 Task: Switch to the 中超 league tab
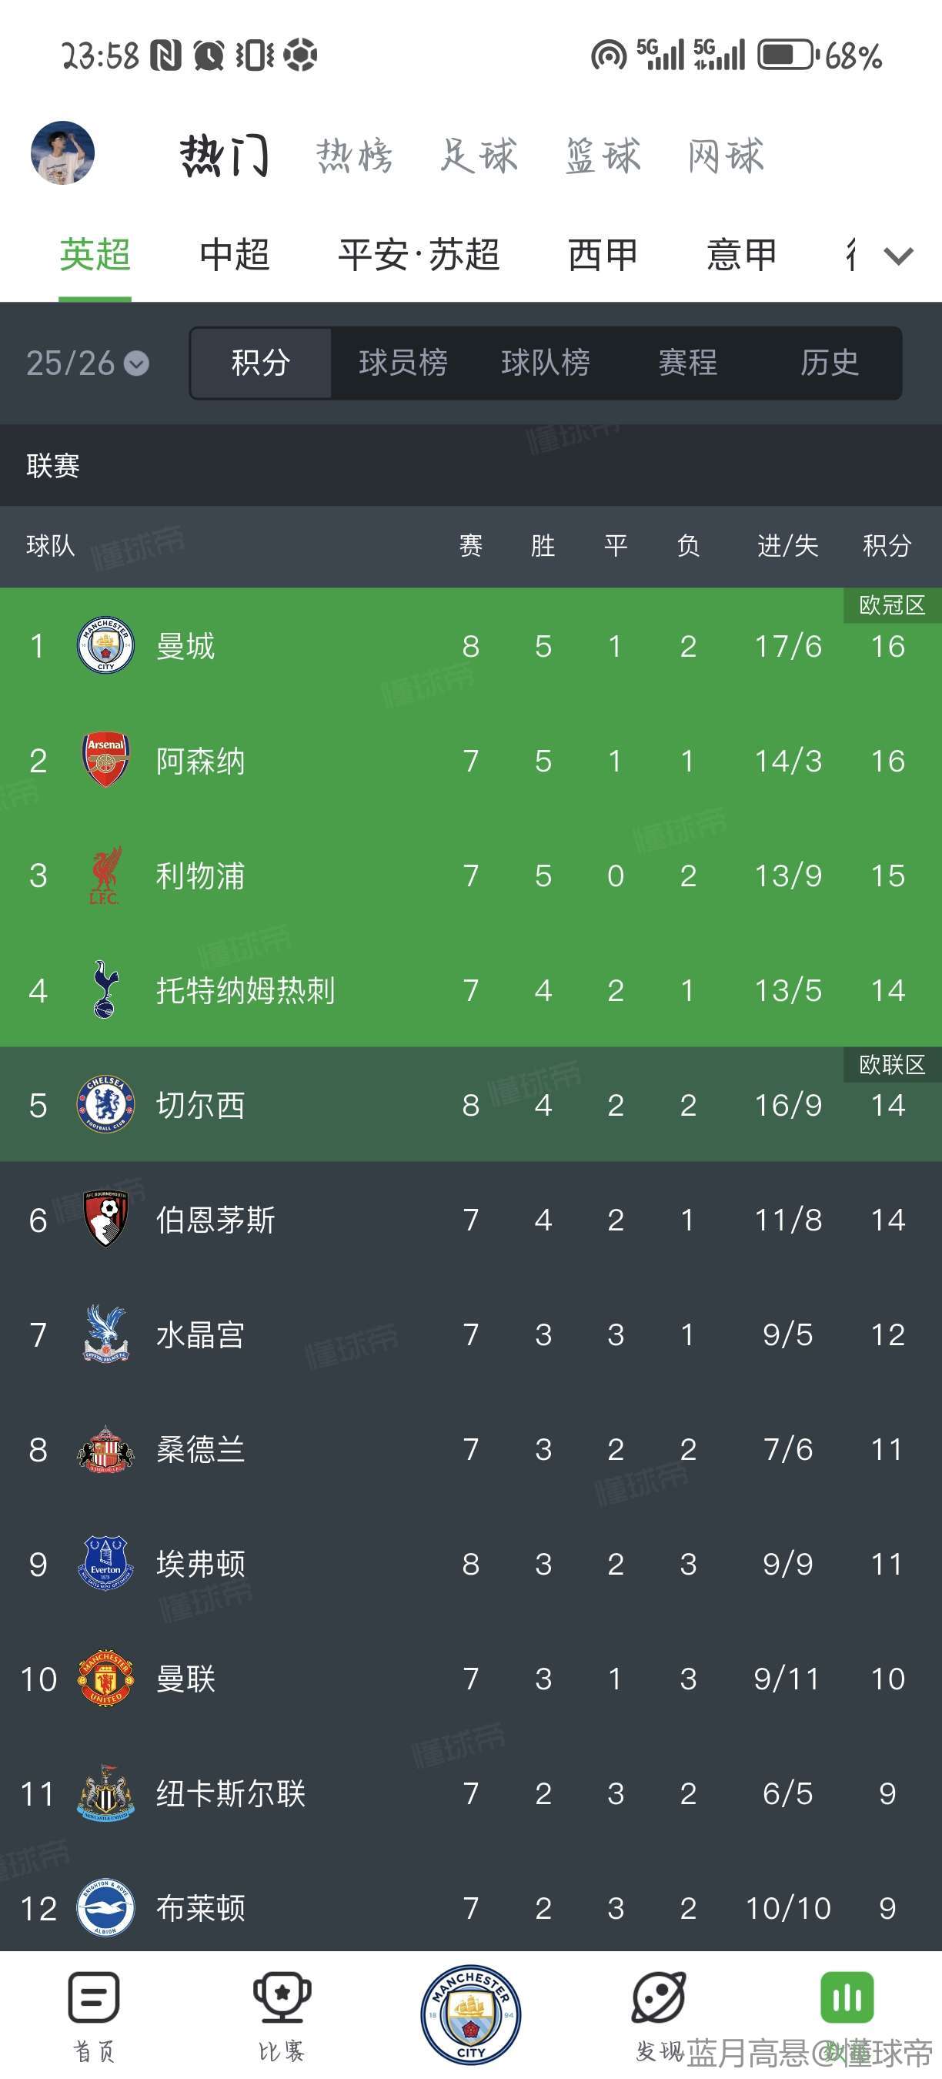tap(235, 255)
